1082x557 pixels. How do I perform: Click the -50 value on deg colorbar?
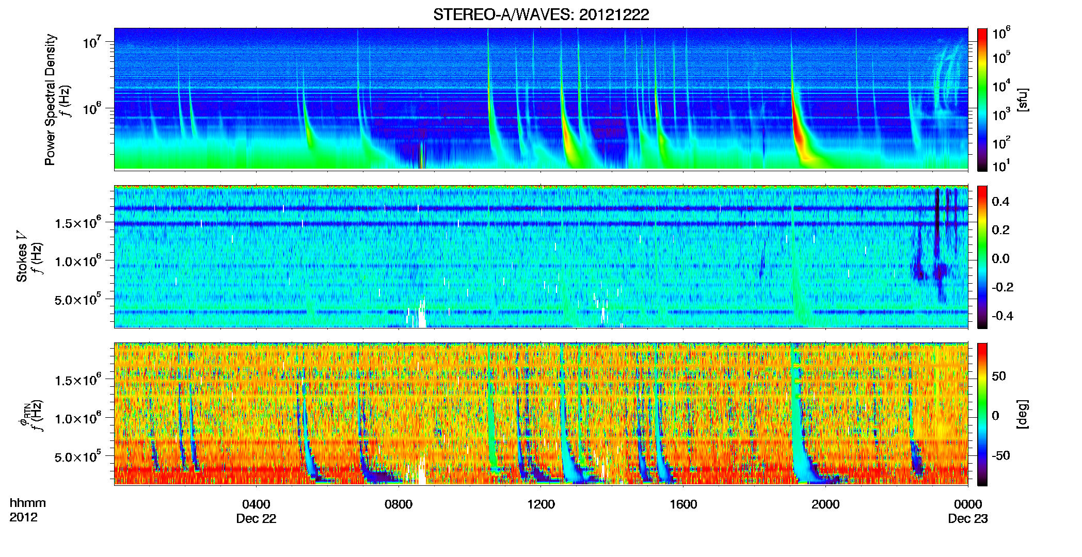coord(1001,455)
